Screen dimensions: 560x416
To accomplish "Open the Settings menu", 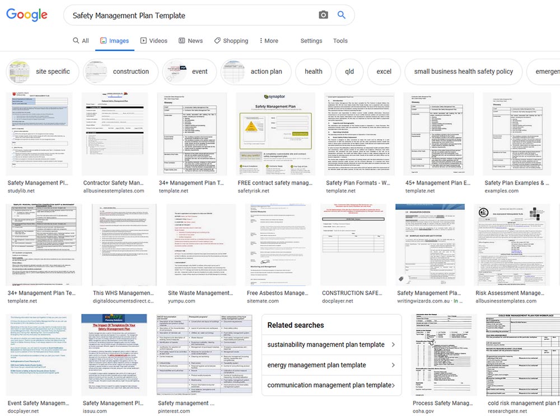I will tap(311, 41).
